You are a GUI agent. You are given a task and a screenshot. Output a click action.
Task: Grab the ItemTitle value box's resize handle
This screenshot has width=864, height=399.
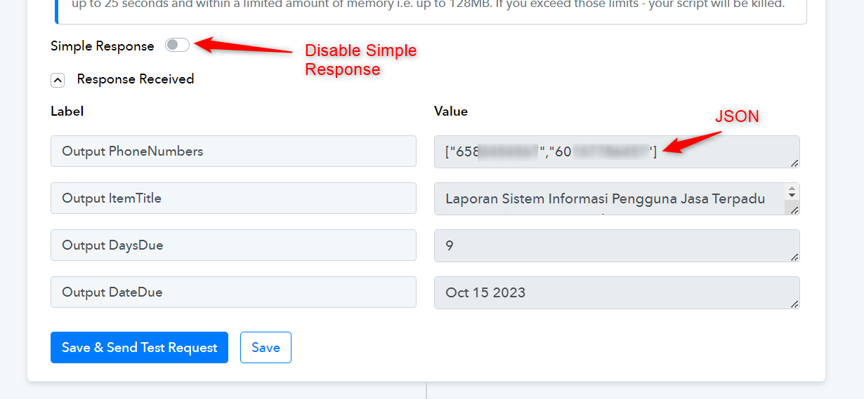[794, 210]
